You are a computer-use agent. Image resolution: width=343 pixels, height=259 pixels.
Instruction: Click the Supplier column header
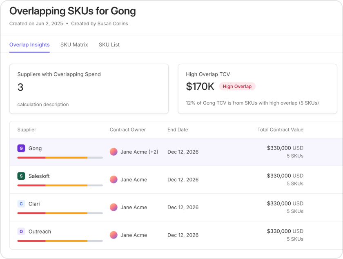[27, 129]
